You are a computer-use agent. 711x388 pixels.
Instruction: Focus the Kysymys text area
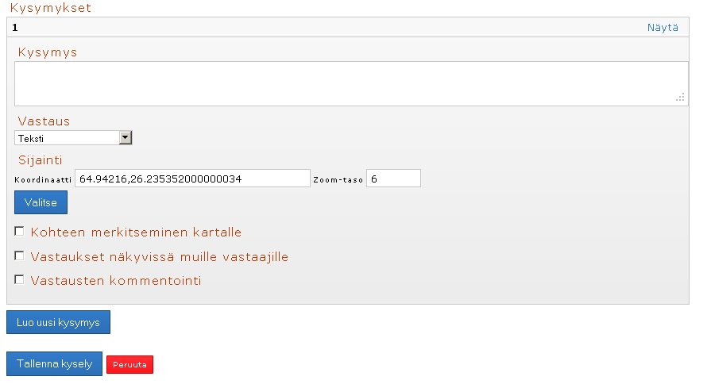(351, 84)
